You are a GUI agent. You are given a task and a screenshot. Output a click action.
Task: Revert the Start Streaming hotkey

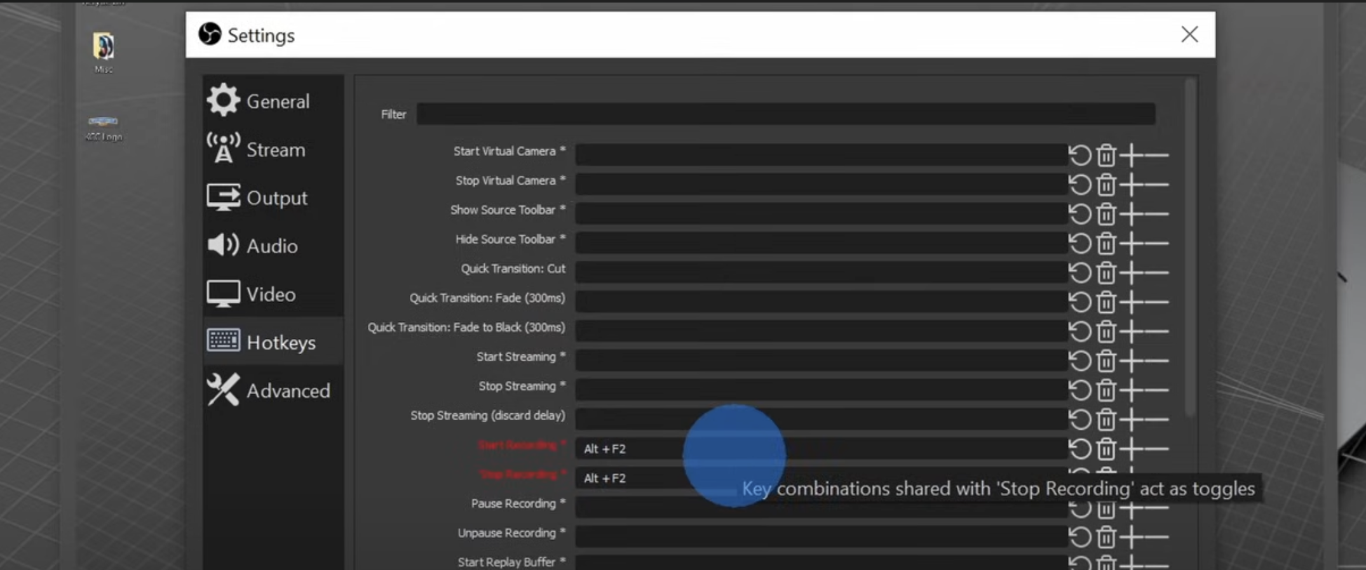click(x=1079, y=361)
